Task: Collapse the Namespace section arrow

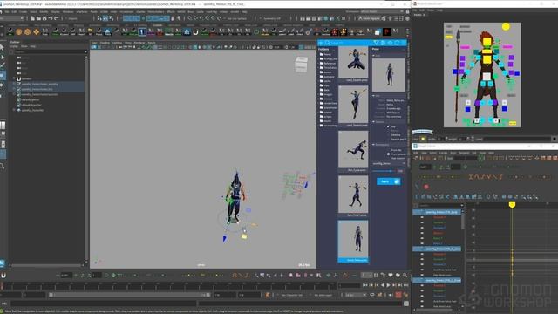Action: pos(374,145)
